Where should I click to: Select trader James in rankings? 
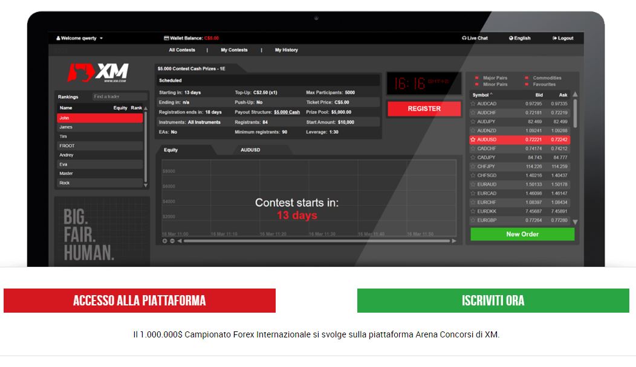coord(100,127)
